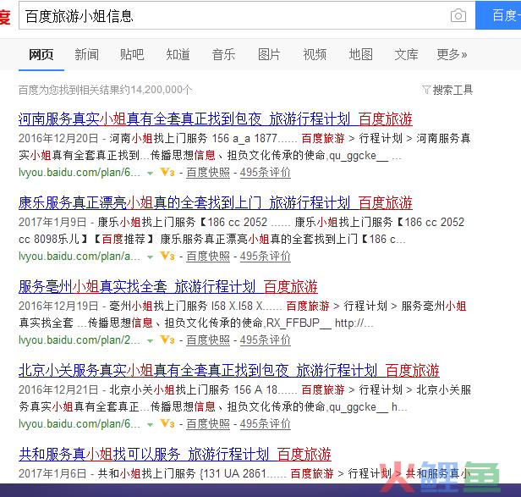Click the result count text 14,200,000个
521x497 pixels.
click(x=162, y=90)
